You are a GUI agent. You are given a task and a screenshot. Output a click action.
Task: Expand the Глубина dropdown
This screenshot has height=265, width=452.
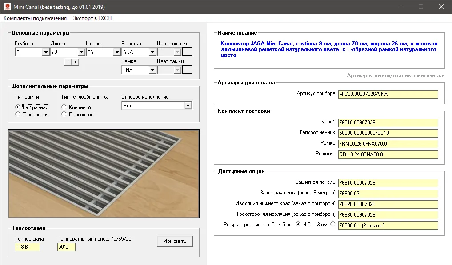click(x=46, y=52)
